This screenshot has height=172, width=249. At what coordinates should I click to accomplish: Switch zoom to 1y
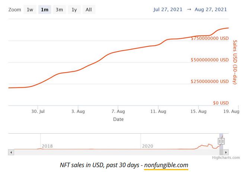74,10
